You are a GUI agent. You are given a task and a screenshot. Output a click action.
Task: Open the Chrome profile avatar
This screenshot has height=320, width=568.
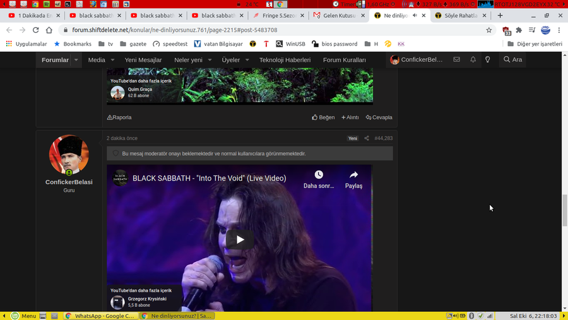[x=545, y=30]
